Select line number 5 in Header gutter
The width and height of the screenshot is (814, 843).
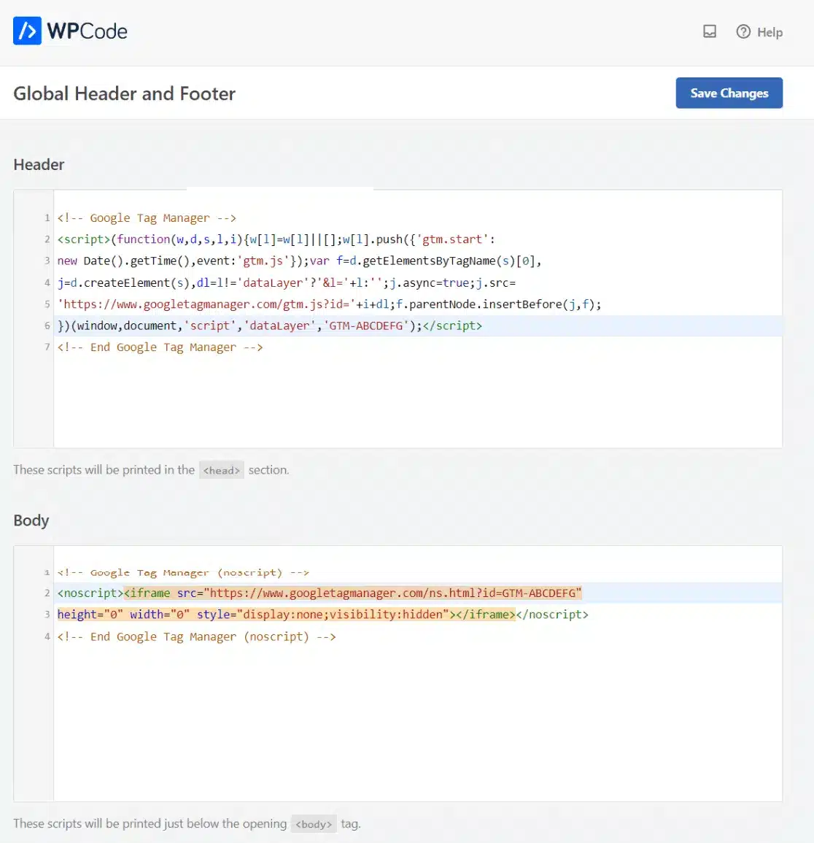coord(47,304)
